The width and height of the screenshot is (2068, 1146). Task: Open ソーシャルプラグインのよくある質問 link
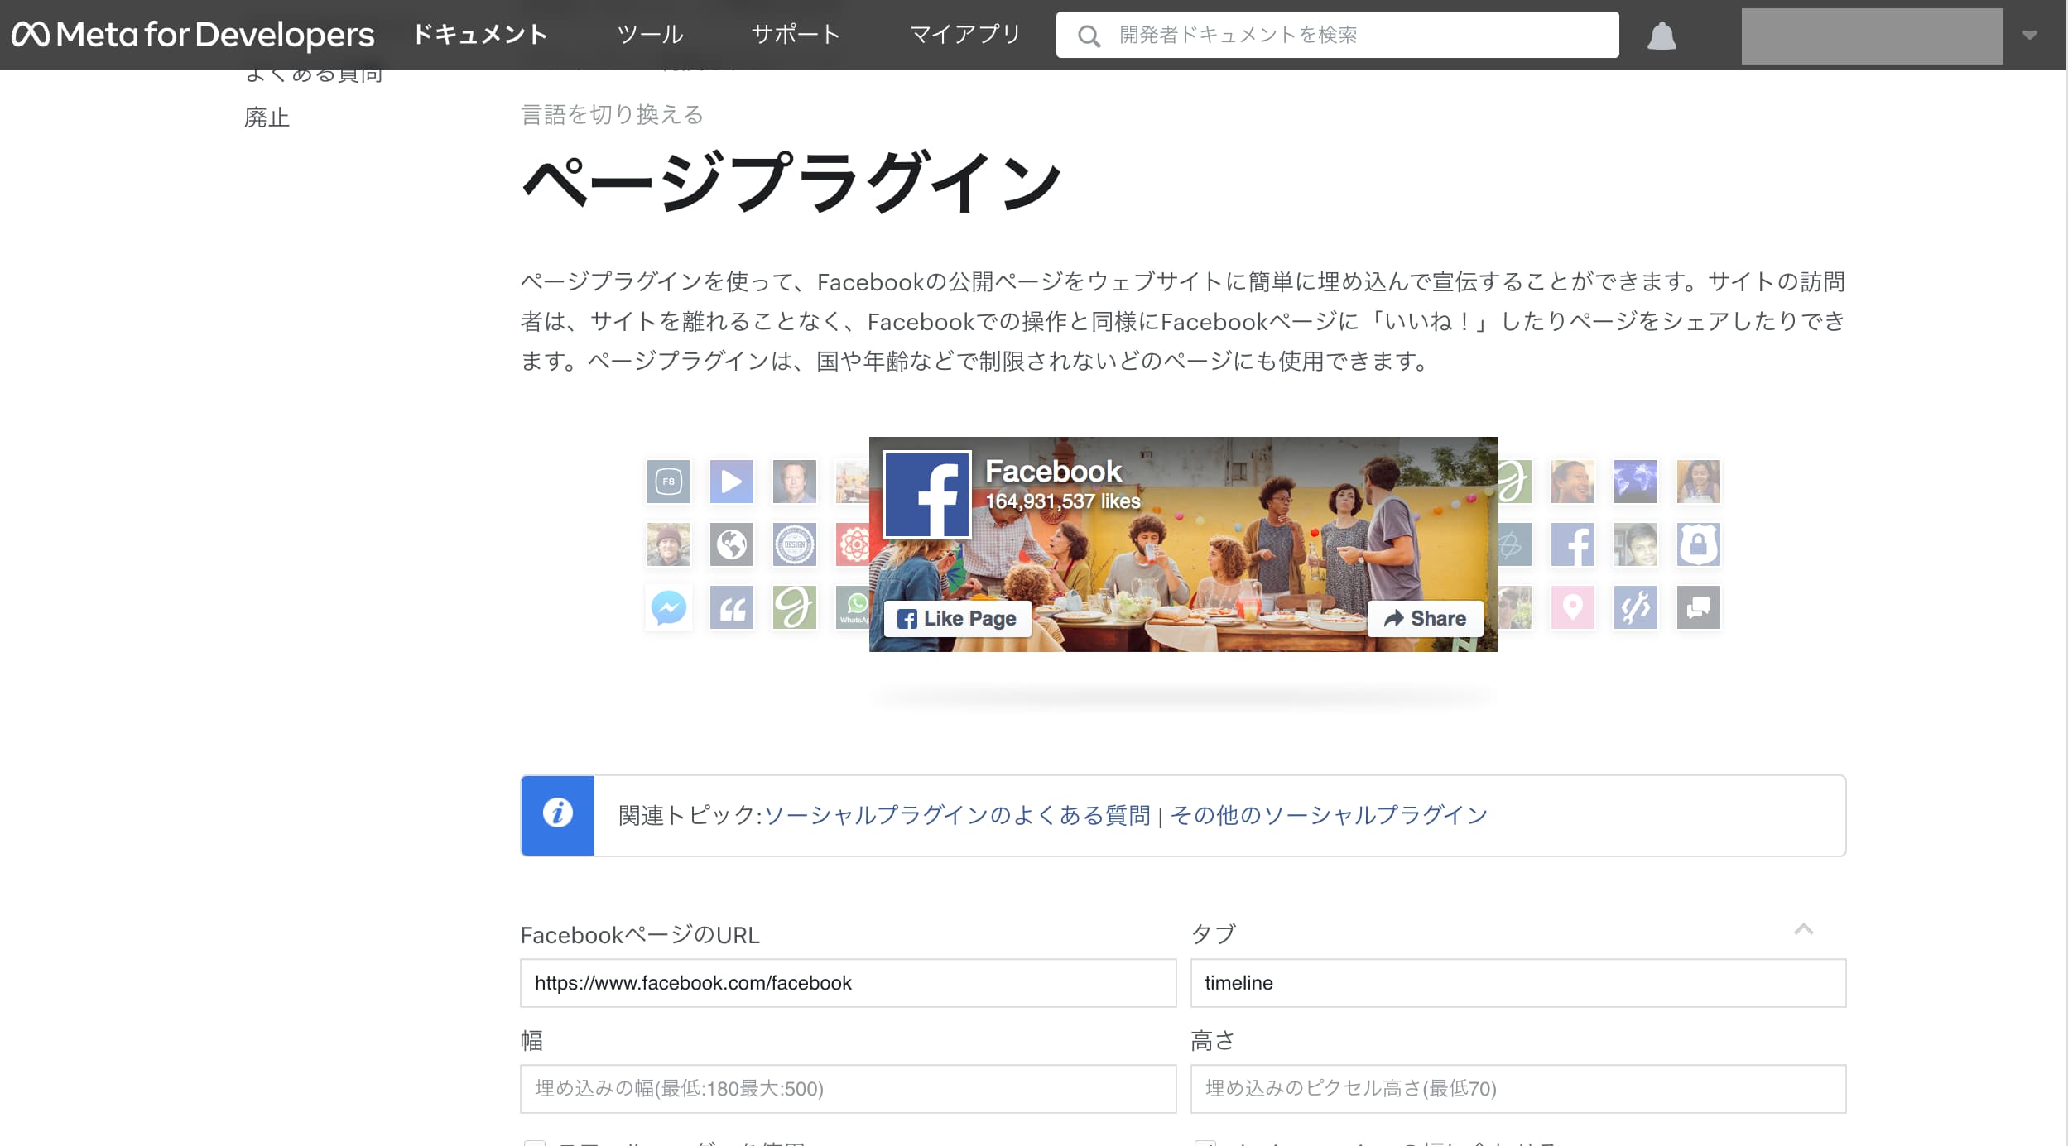coord(957,815)
